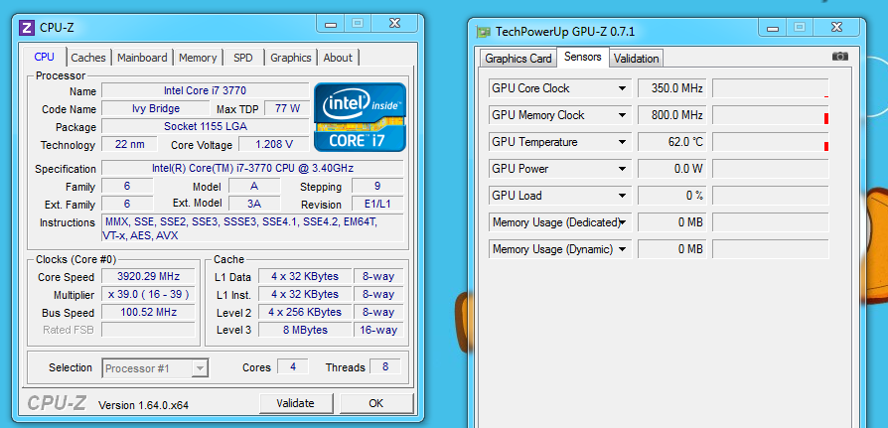Viewport: 888px width, 428px height.
Task: Click the GPU Memory Clock history graph
Action: point(770,115)
